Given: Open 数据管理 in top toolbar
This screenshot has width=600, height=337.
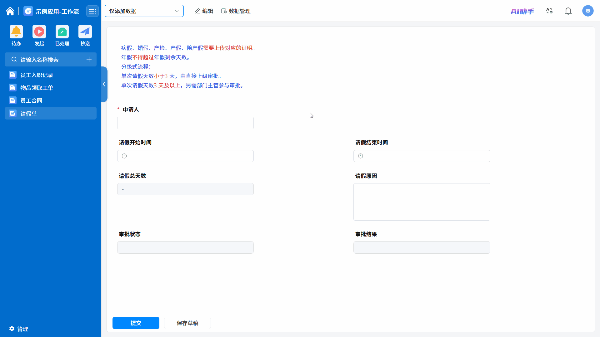Looking at the screenshot, I should pyautogui.click(x=236, y=11).
